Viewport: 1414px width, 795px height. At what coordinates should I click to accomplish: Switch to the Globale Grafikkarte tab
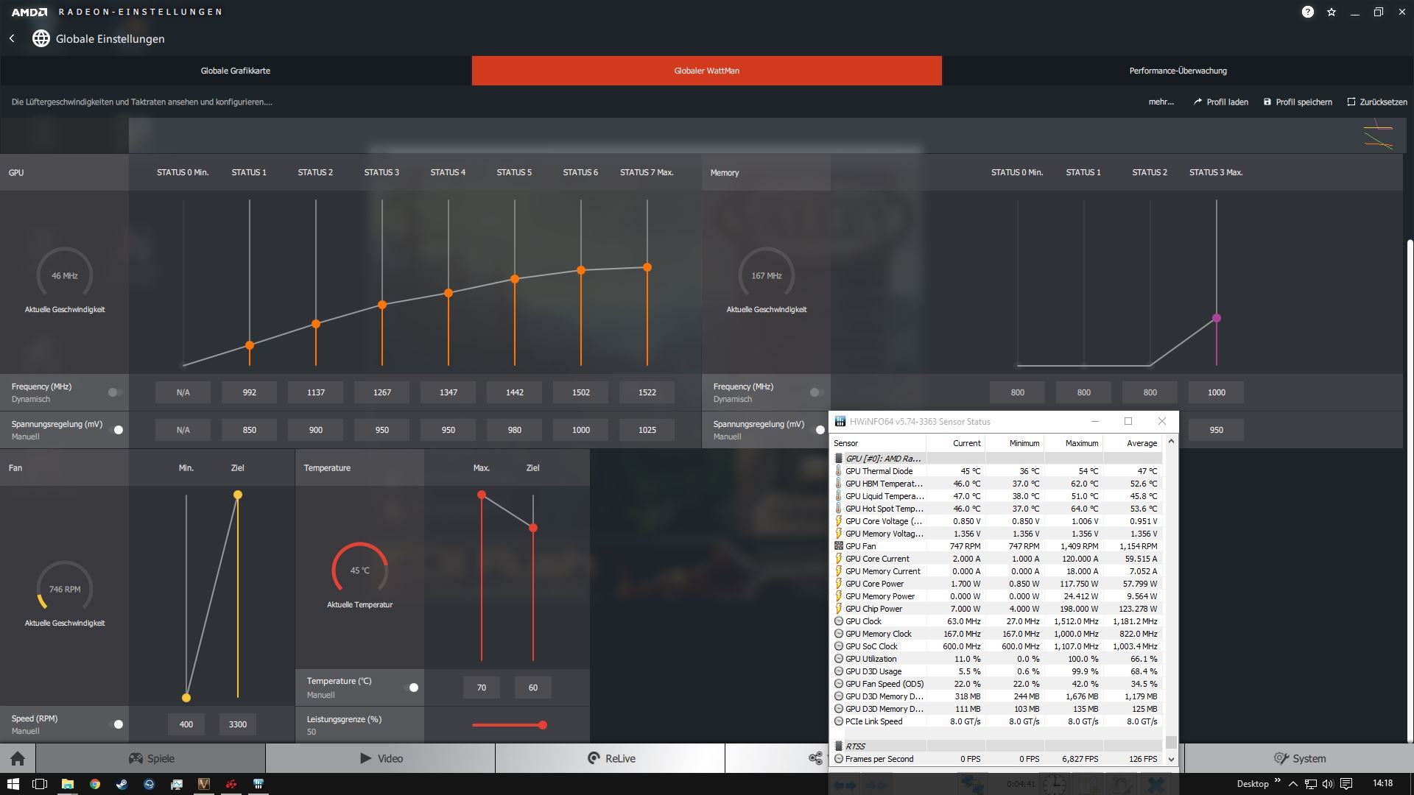[x=236, y=71]
